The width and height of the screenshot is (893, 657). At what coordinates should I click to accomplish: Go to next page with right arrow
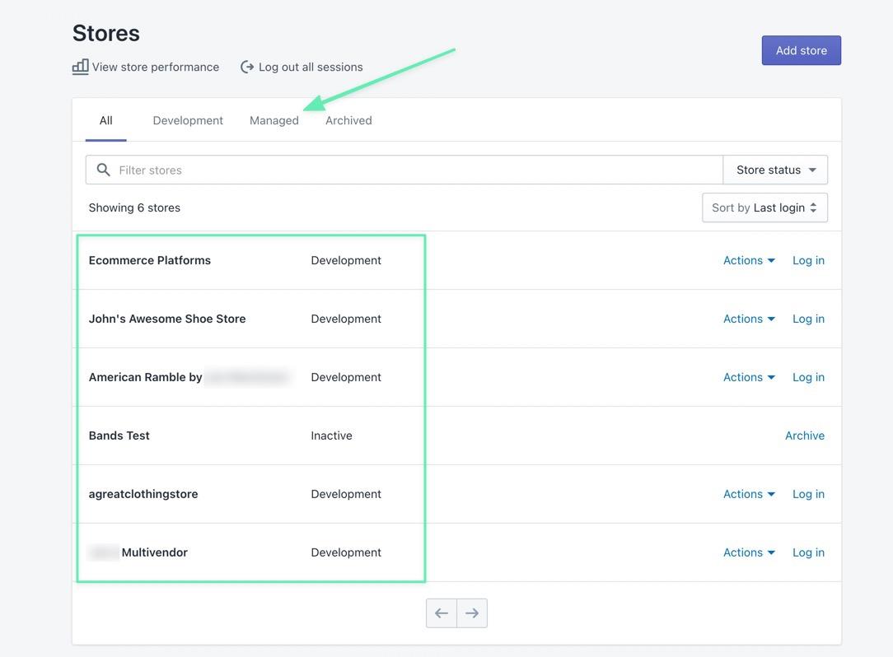(472, 613)
